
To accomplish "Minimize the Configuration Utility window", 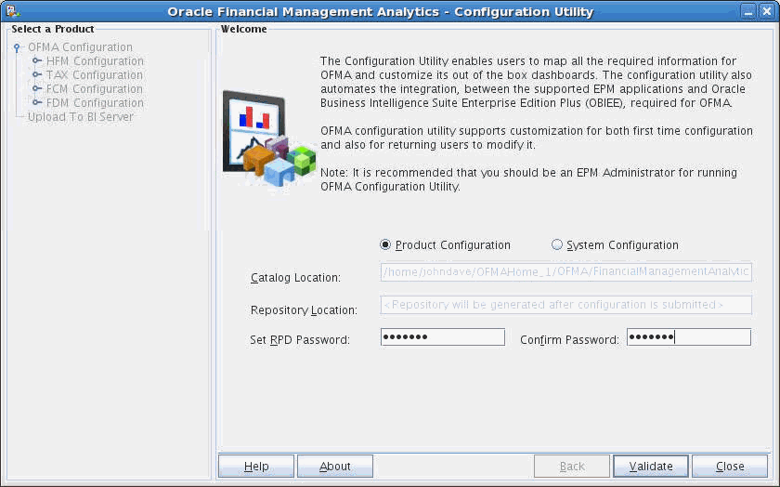I will (747, 11).
